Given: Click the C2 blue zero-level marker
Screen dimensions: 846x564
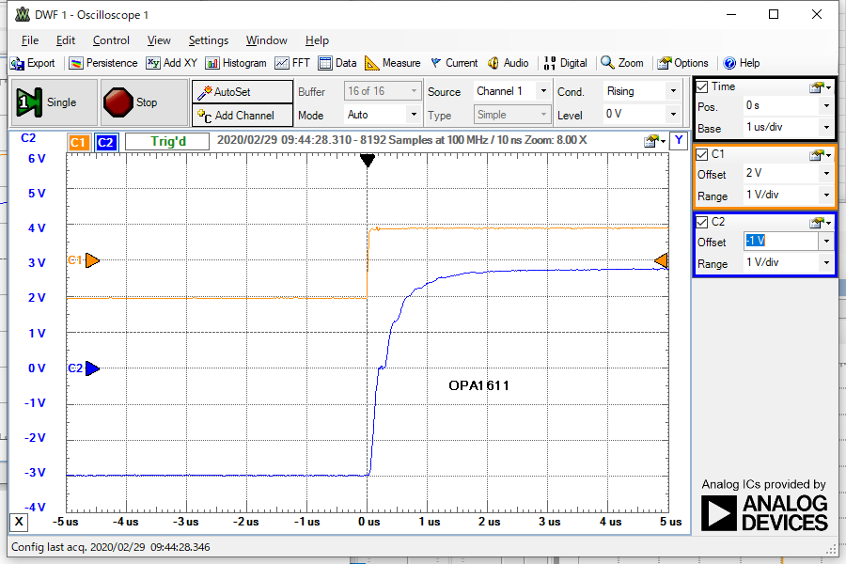Looking at the screenshot, I should click(x=92, y=368).
